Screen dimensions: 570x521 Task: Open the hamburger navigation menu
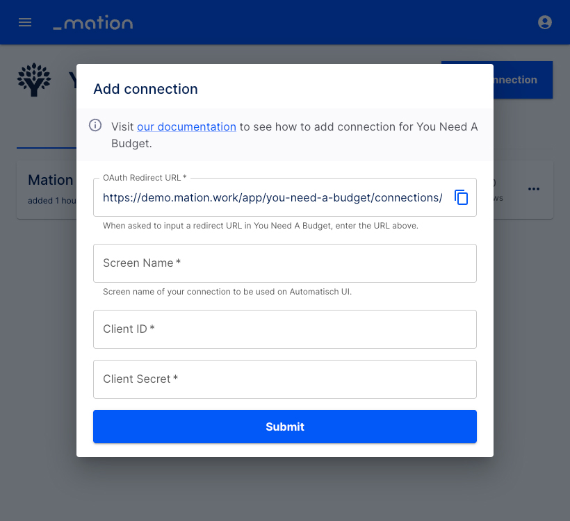(25, 22)
